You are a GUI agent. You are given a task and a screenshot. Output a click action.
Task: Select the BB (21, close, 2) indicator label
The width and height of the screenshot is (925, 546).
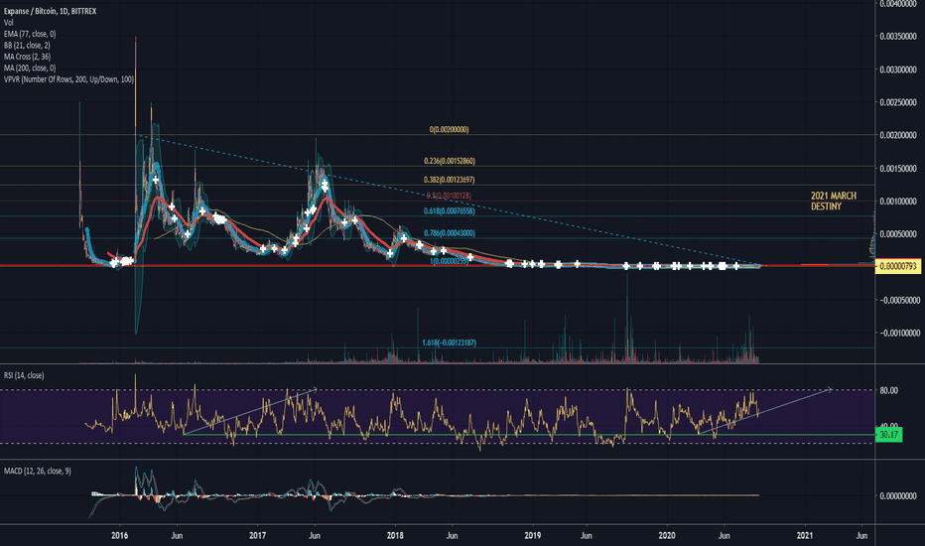pyautogui.click(x=27, y=46)
